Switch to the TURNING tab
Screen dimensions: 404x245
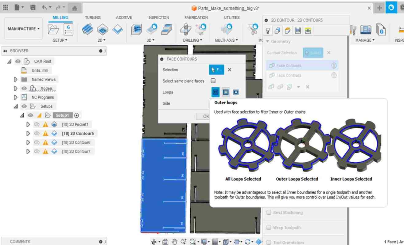(93, 18)
